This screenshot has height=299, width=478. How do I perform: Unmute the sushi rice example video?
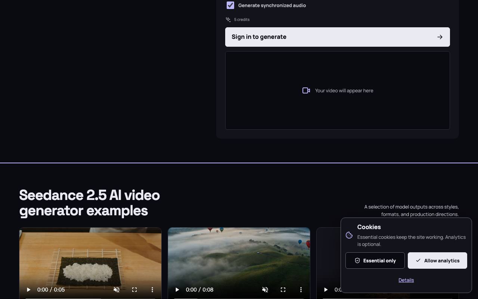pyautogui.click(x=117, y=290)
